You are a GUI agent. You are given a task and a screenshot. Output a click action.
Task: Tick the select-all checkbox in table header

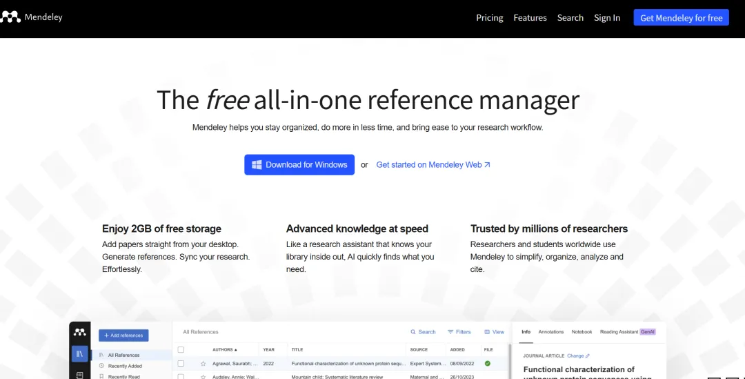181,349
